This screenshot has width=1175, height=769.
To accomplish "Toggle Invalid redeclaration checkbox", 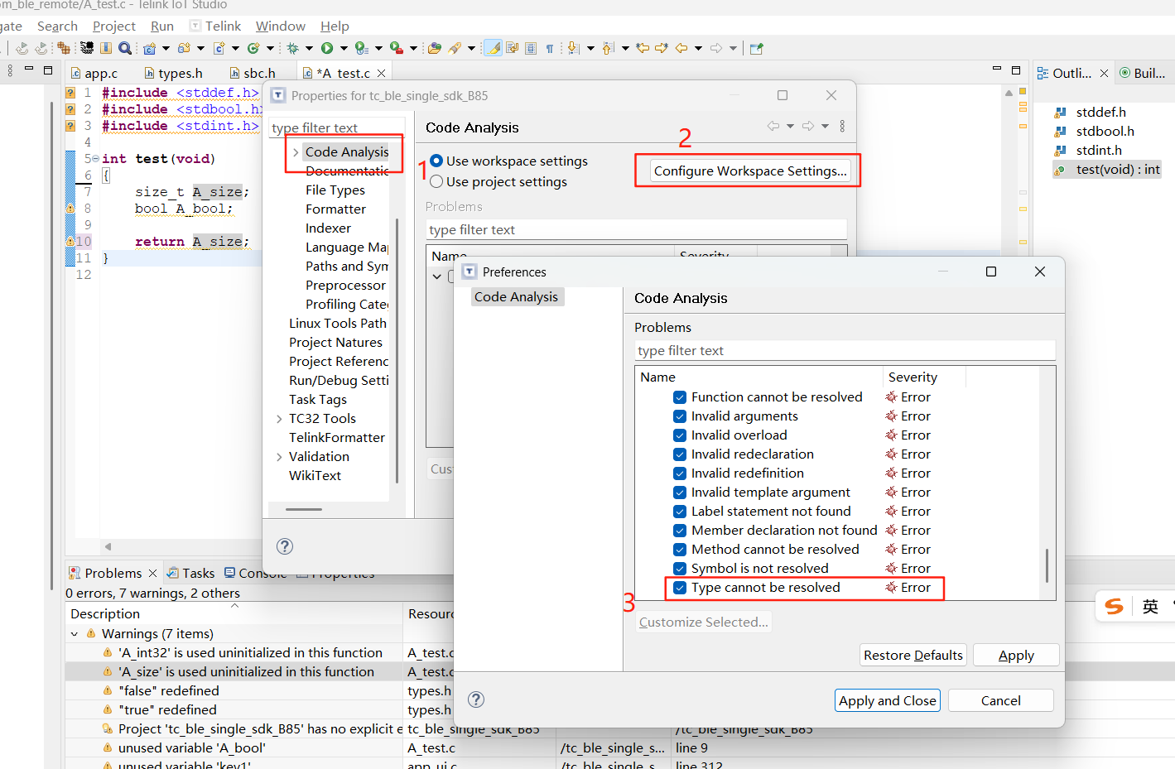I will pos(680,454).
